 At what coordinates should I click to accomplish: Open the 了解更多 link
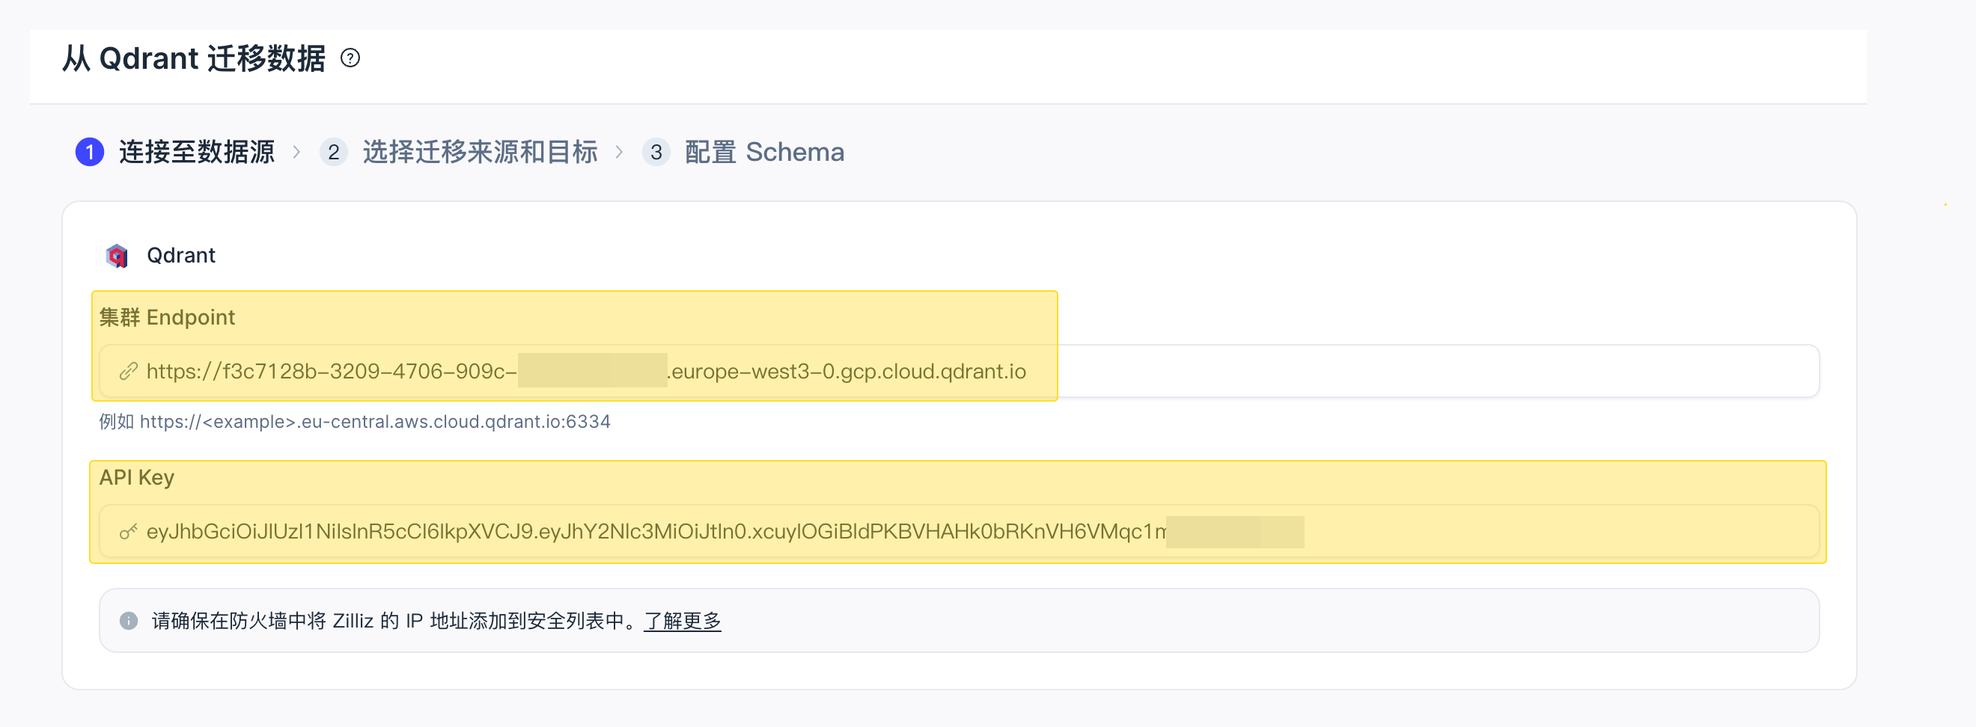point(683,620)
